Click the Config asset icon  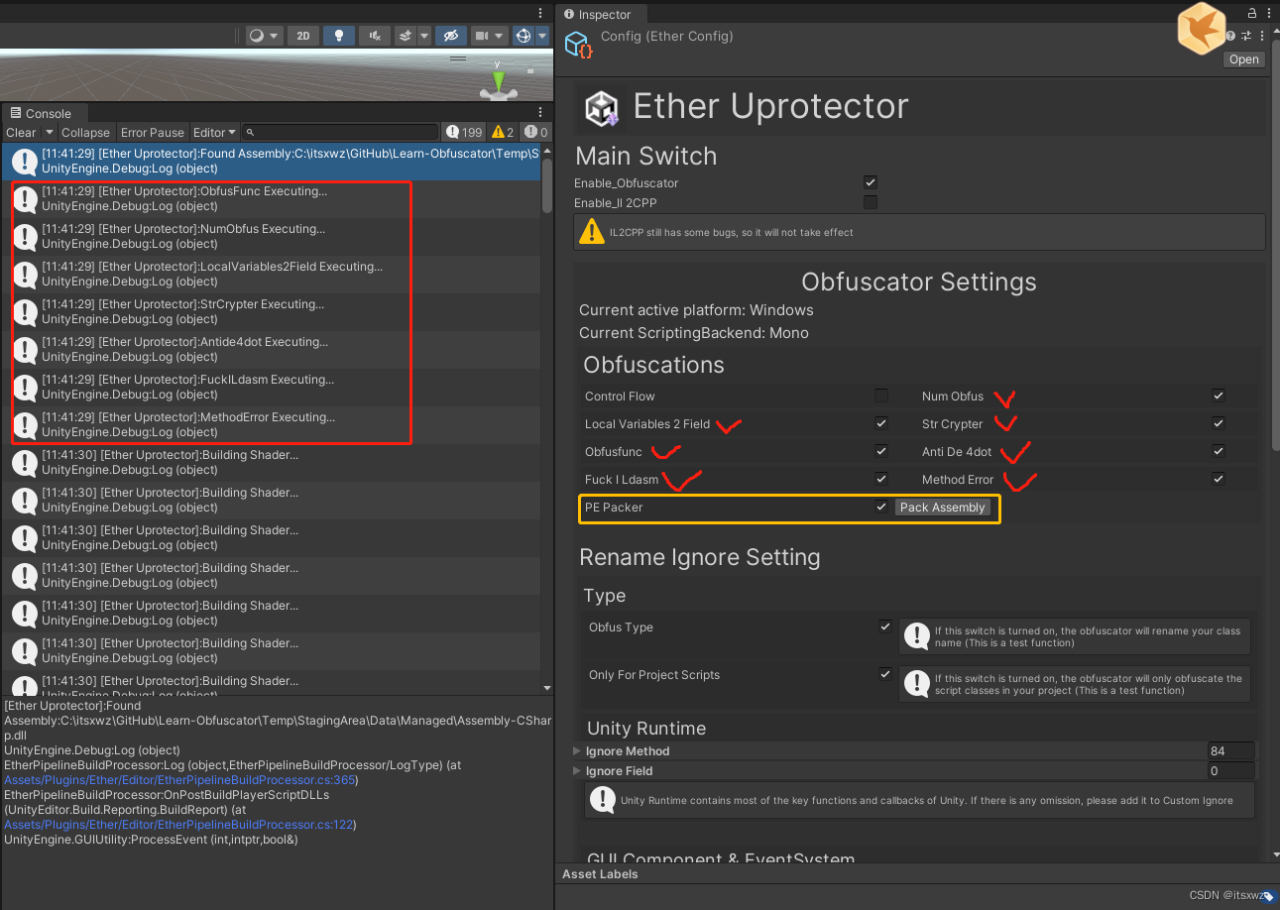[x=578, y=45]
